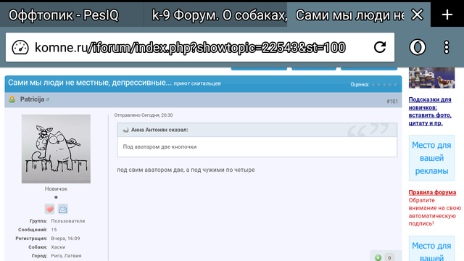The width and height of the screenshot is (464, 261).
Task: Click the Пользователи group value
Action: pyautogui.click(x=68, y=221)
